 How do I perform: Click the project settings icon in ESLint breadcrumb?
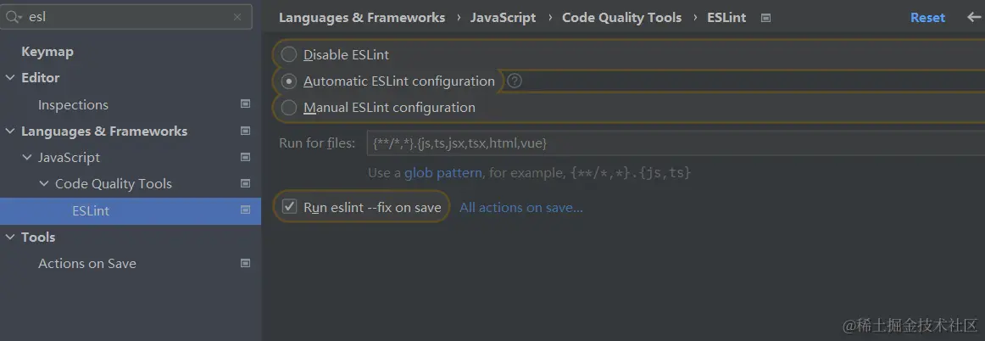coord(765,18)
